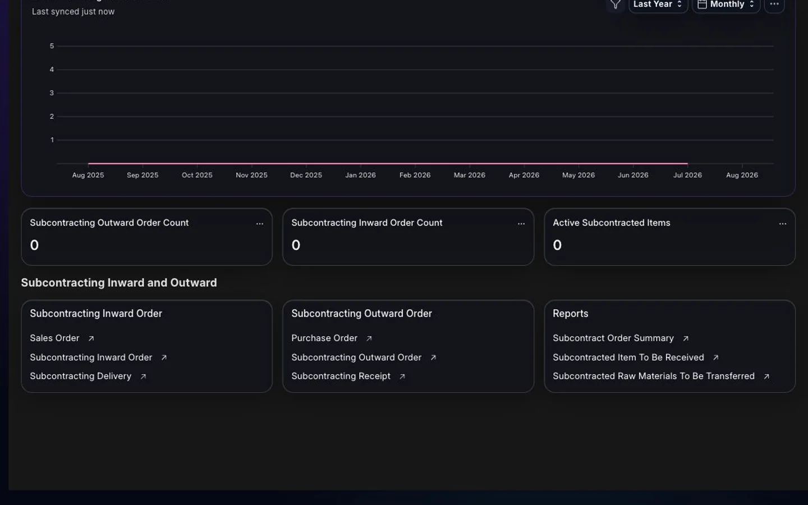This screenshot has width=808, height=505.
Task: Open the Purchase Order link
Action: click(324, 338)
